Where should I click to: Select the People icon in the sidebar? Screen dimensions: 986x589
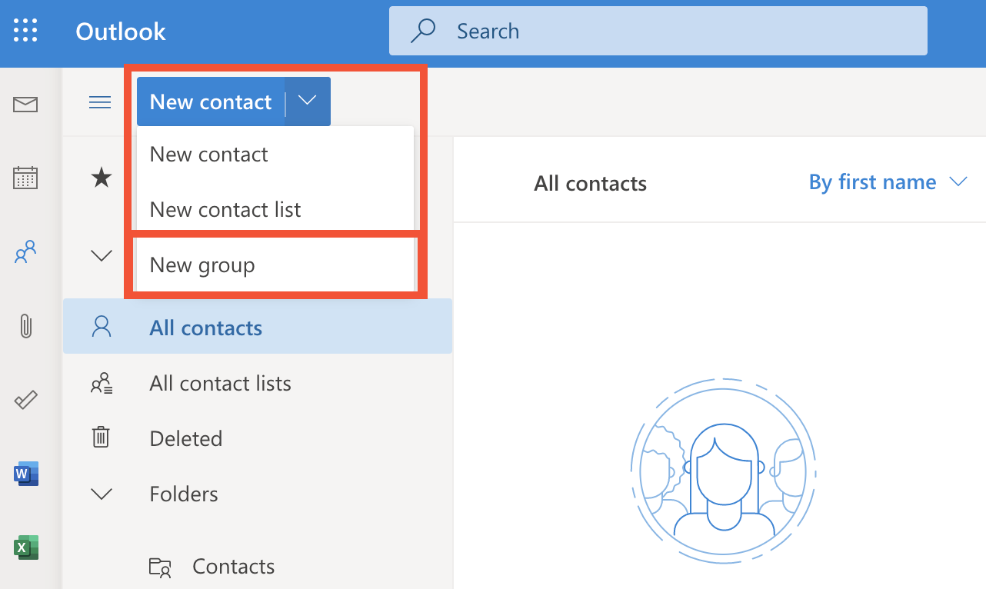pos(25,252)
